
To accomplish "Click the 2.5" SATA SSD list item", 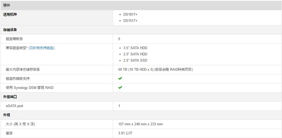I will click(x=135, y=60).
